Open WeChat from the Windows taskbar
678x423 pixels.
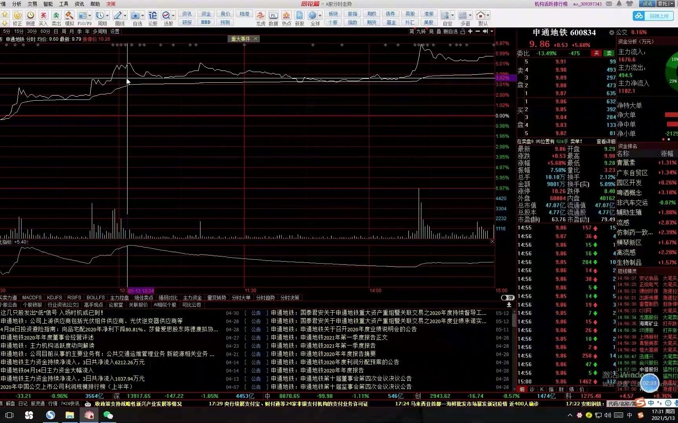tap(108, 415)
